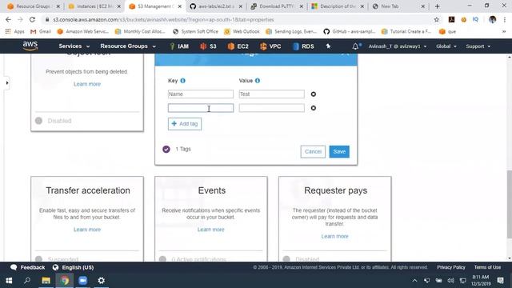Open Chrome profile avatar
The height and width of the screenshot is (288, 512).
pos(493,19)
